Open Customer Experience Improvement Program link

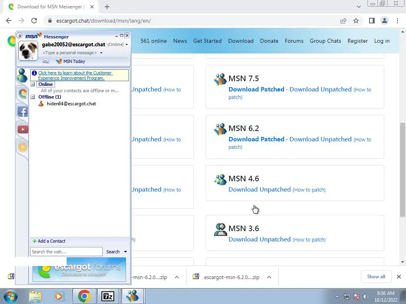tap(75, 76)
